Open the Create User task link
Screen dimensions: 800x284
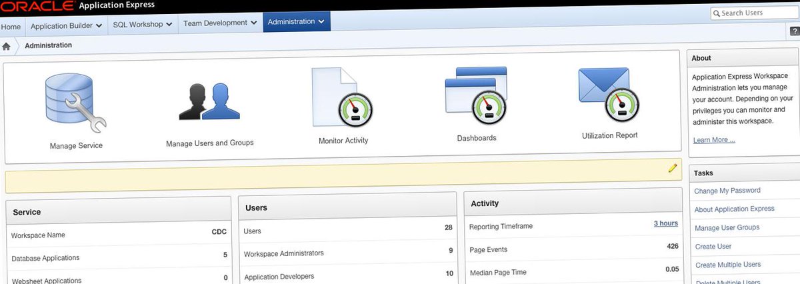(713, 247)
